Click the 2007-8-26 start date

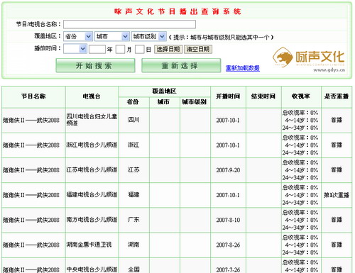click(x=228, y=245)
